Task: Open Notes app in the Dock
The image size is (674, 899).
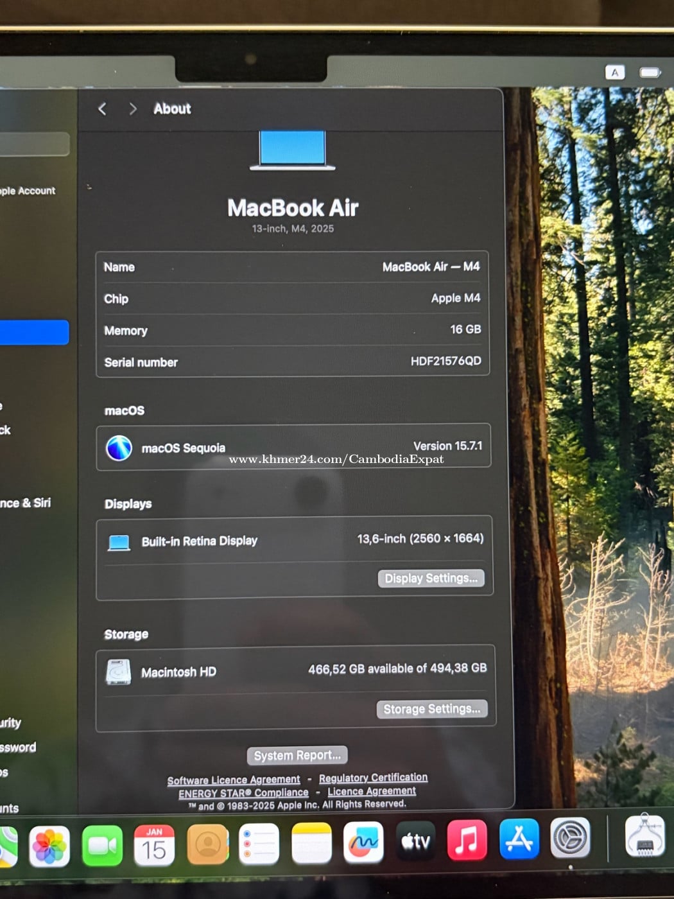Action: click(311, 844)
